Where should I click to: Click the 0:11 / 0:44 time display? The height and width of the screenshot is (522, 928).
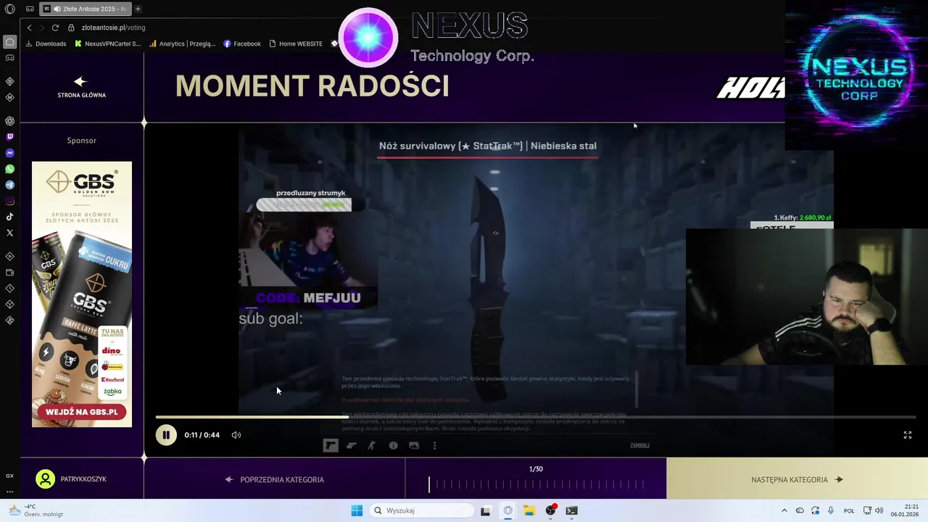tap(202, 435)
